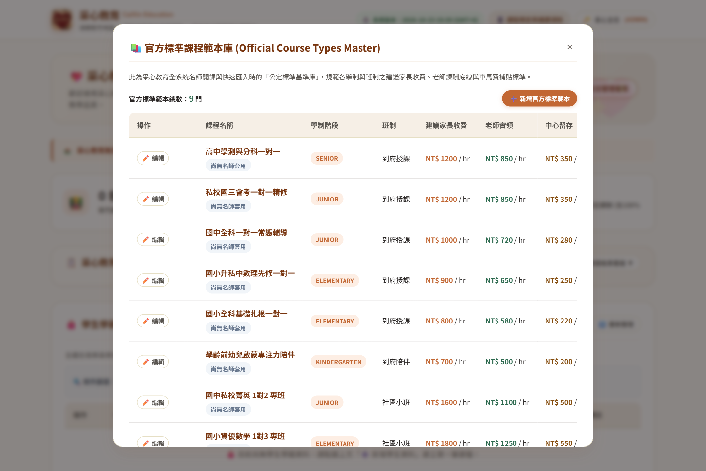Select course name 國中私校菁英 1對2 專班

coord(245,395)
